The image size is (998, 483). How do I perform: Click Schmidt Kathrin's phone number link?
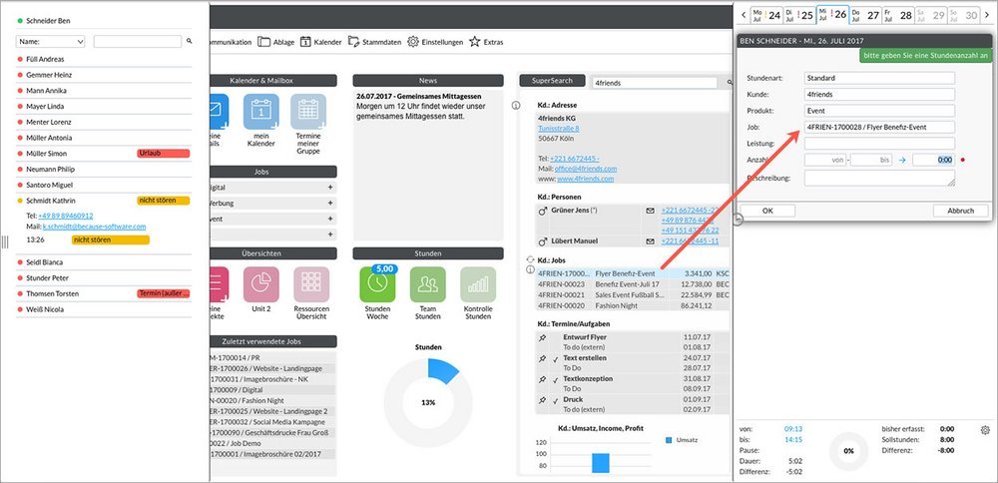66,216
